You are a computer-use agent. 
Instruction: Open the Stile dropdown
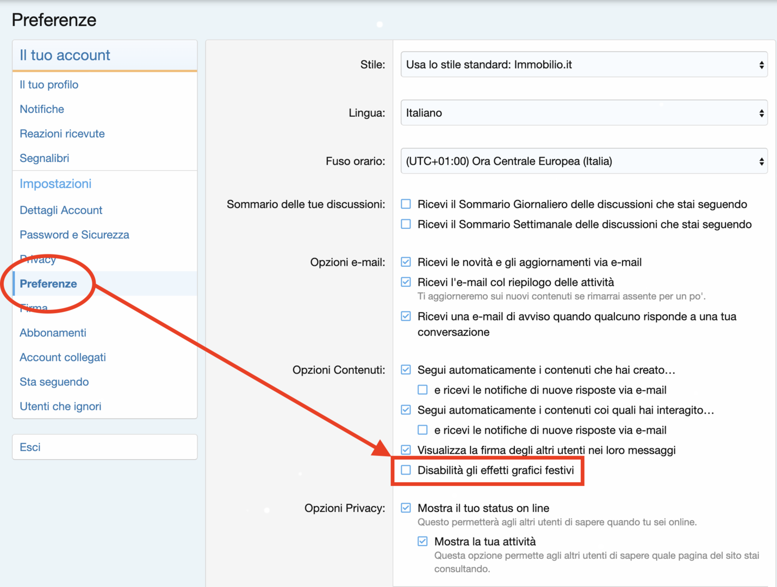583,65
